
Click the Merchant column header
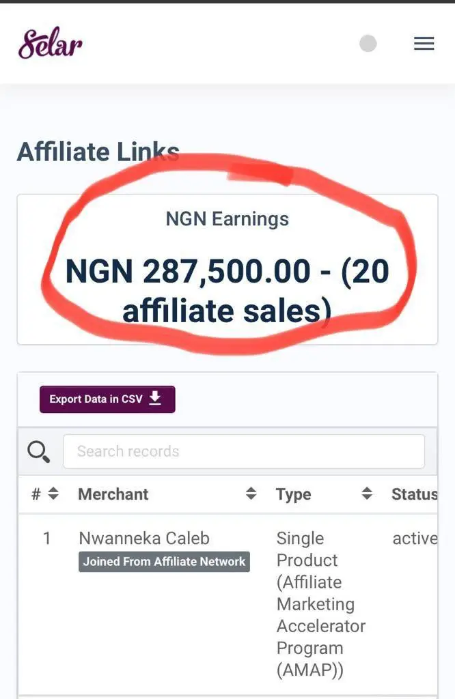[113, 494]
